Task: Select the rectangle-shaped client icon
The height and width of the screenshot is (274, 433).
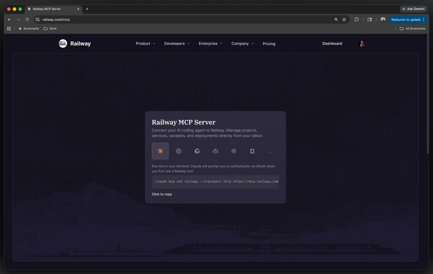Action: pos(252,151)
